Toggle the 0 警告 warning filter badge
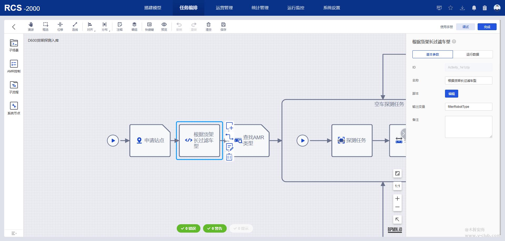 tap(215, 228)
